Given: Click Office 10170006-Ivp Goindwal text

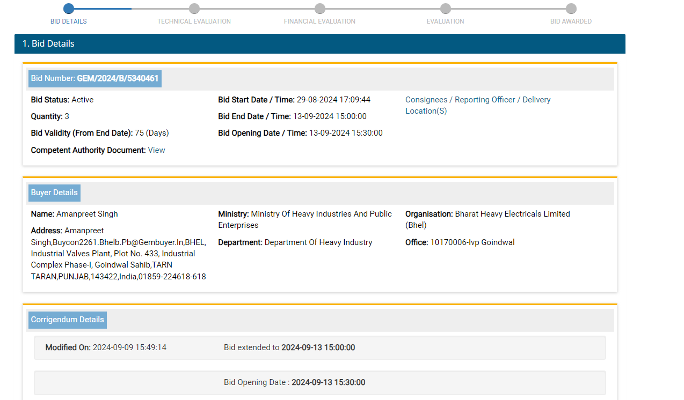Looking at the screenshot, I should click(460, 242).
